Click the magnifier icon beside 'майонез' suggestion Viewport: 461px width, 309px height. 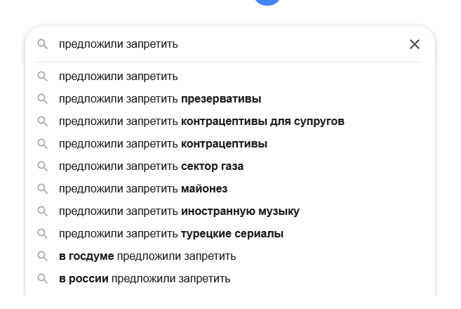43,189
